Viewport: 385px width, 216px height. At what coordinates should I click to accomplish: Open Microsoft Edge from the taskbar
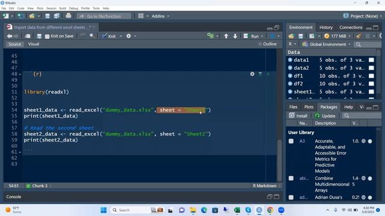click(x=204, y=210)
